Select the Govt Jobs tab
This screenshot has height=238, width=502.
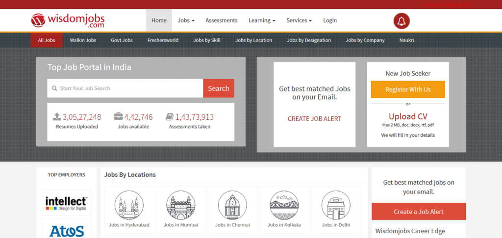pos(122,40)
